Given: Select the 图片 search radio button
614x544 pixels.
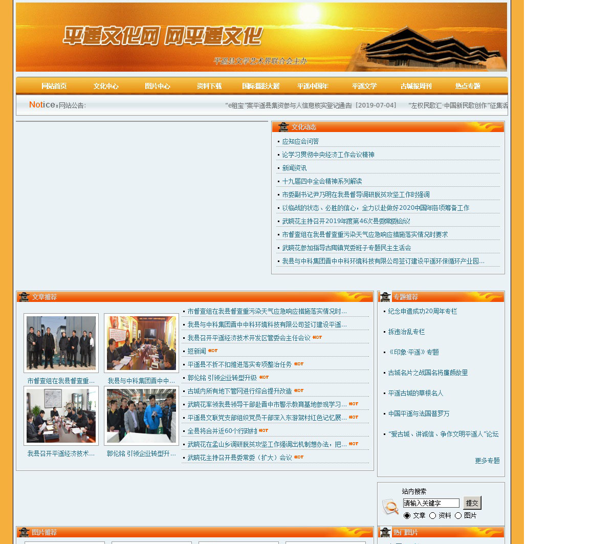Looking at the screenshot, I should point(458,515).
